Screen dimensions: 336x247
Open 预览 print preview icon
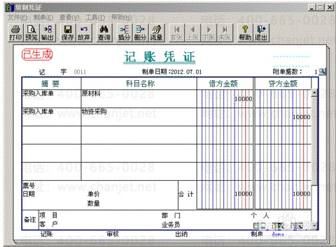31,33
